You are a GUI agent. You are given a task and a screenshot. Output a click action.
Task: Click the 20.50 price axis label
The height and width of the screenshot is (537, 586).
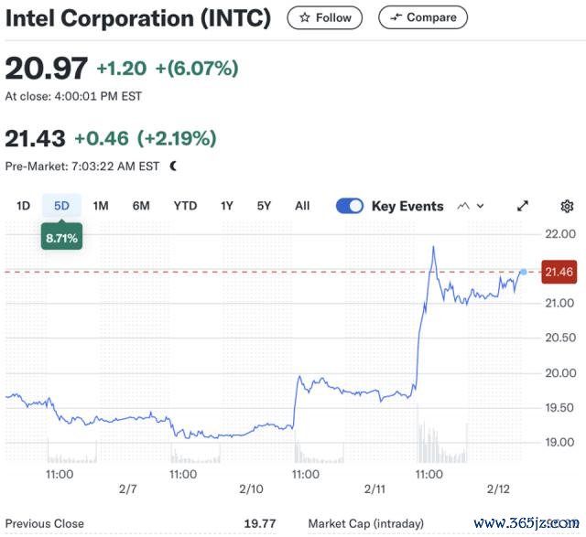click(x=559, y=338)
